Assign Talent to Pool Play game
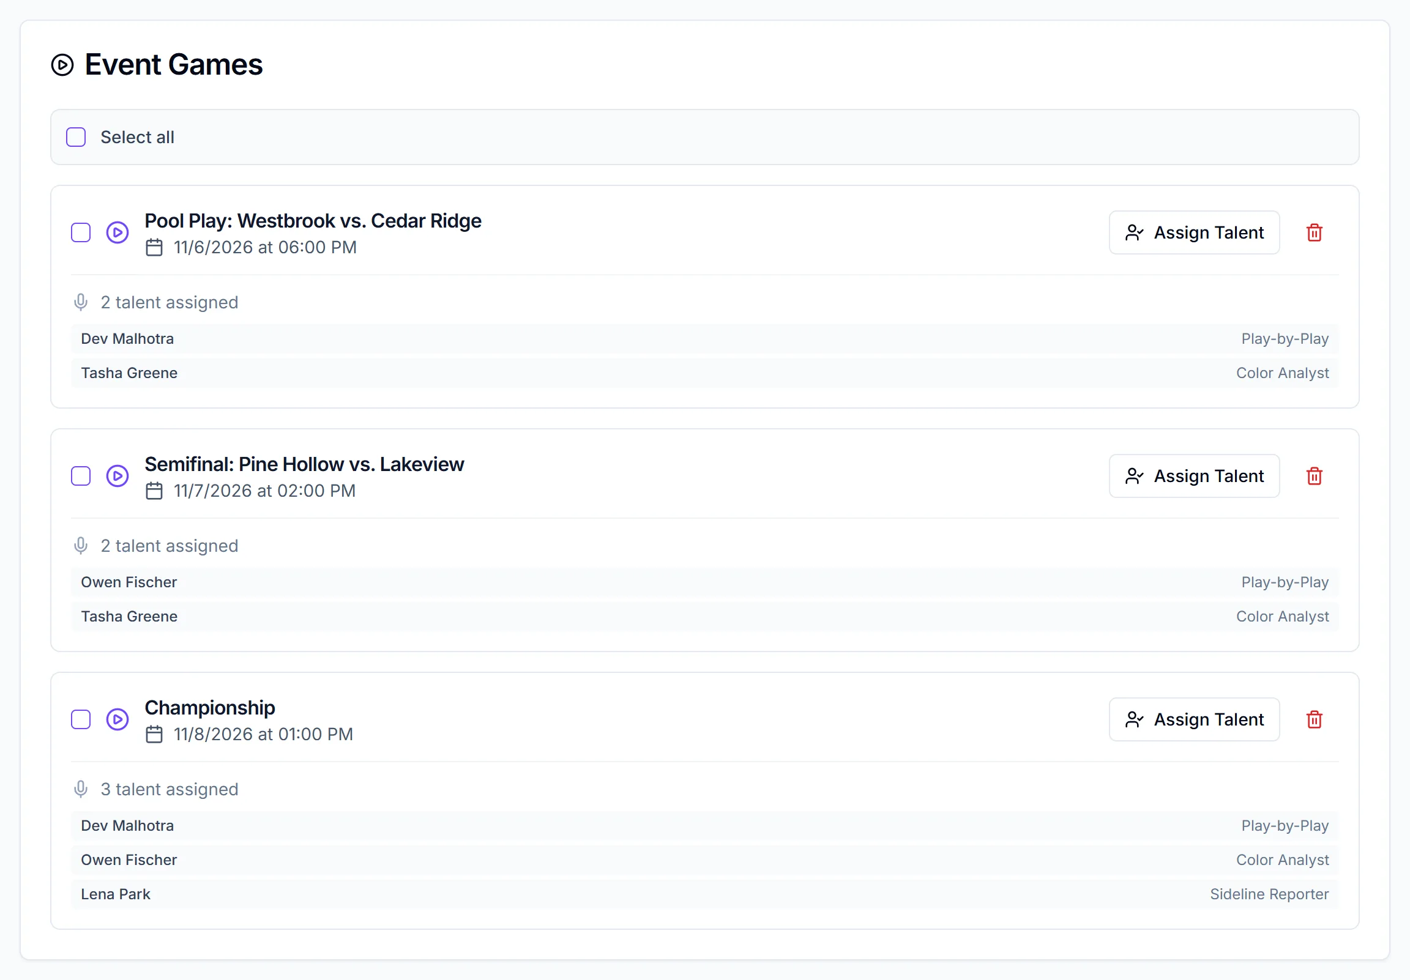The height and width of the screenshot is (980, 1410). [x=1194, y=232]
